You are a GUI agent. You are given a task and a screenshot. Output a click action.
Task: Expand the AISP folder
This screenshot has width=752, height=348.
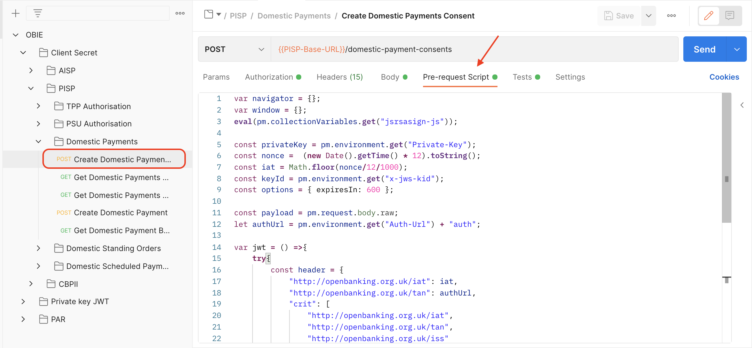[x=31, y=70]
